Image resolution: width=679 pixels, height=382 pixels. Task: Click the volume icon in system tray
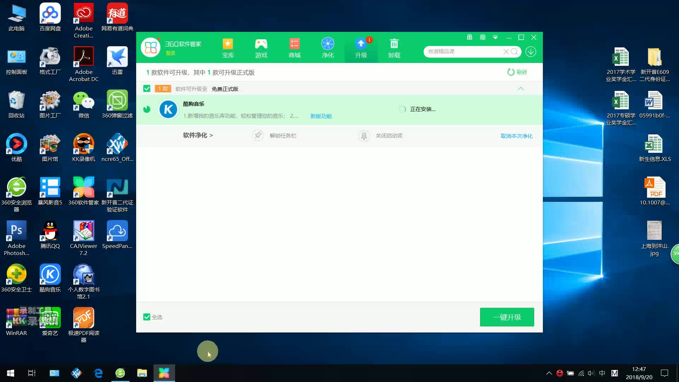591,373
